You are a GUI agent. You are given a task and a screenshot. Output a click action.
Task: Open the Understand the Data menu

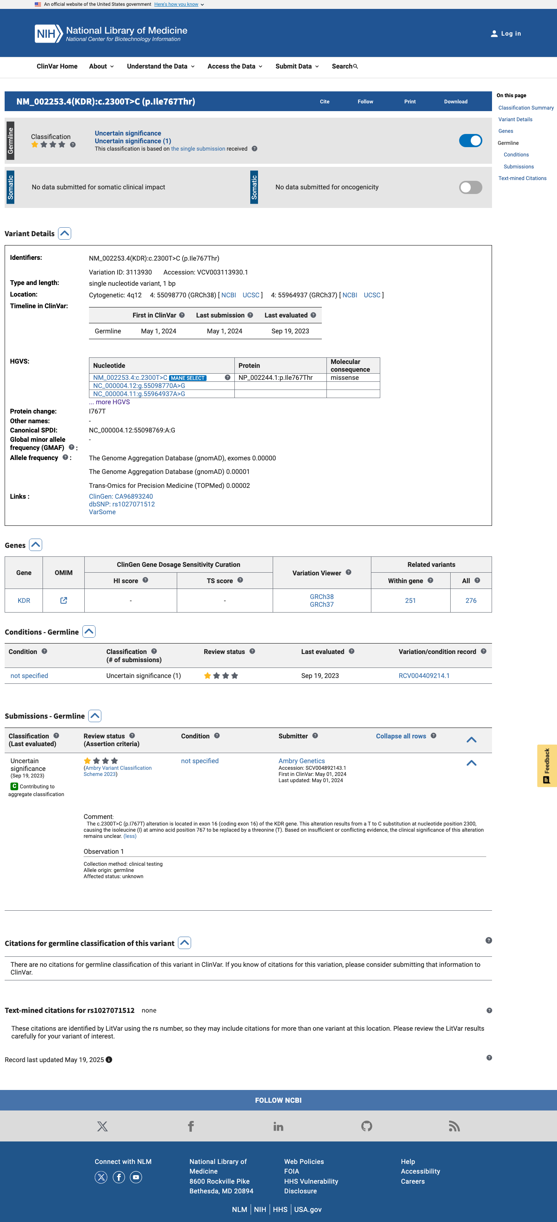pyautogui.click(x=161, y=67)
